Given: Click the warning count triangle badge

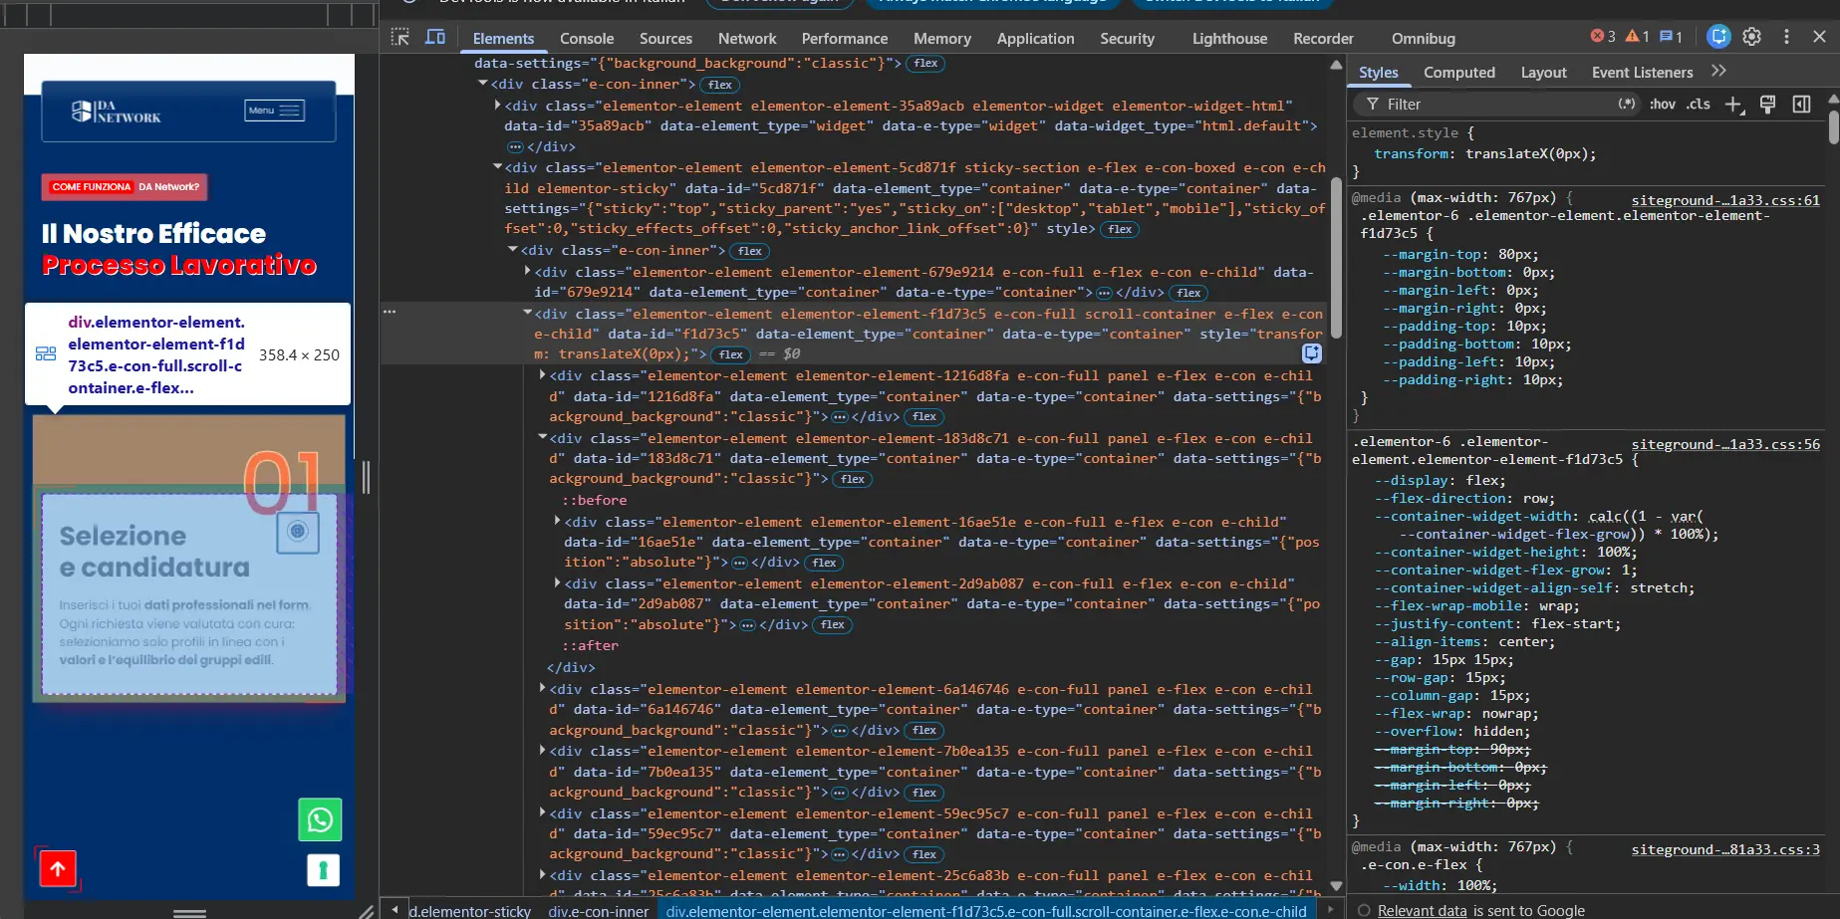Looking at the screenshot, I should tap(1638, 37).
